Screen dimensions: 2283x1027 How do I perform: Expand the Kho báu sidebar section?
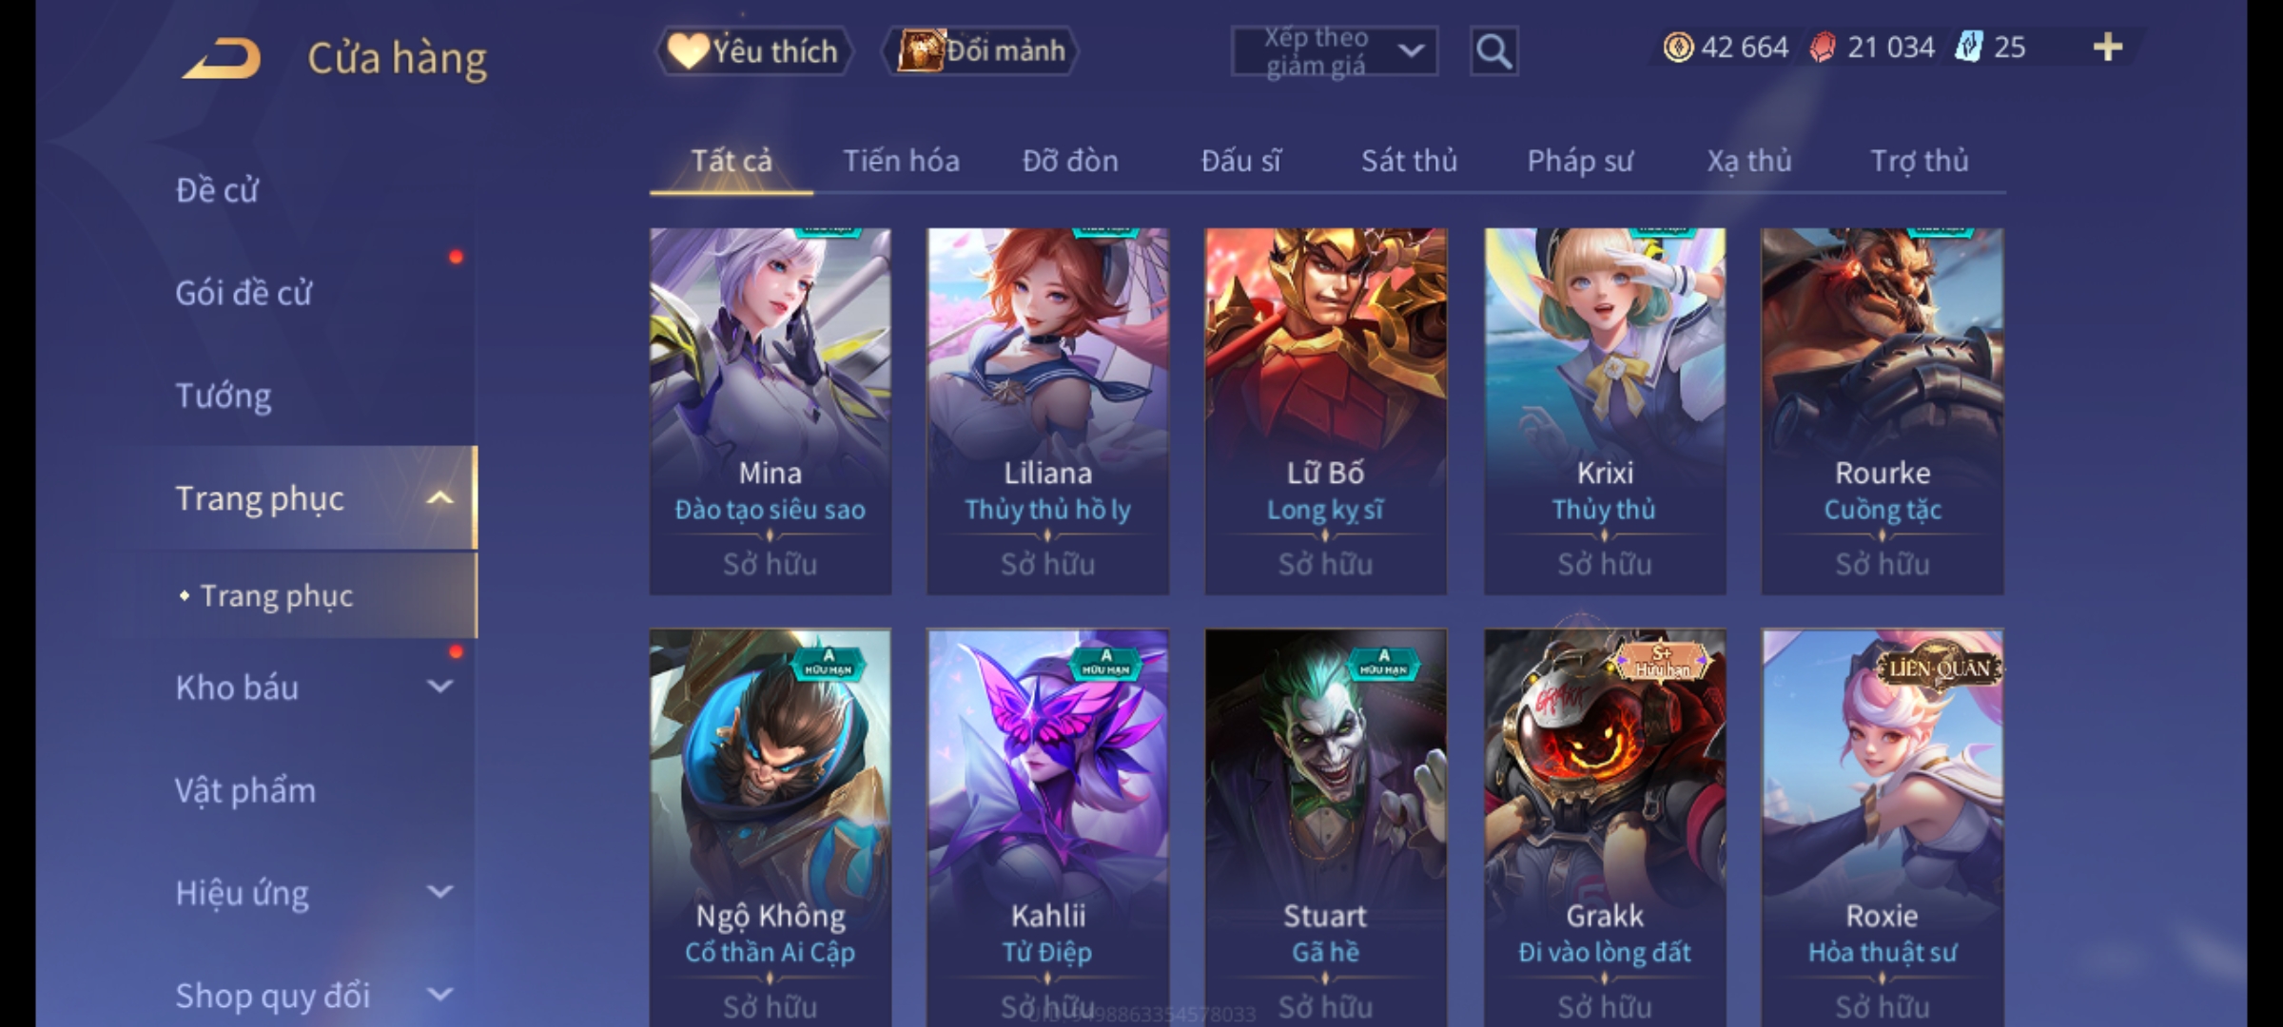[x=439, y=687]
